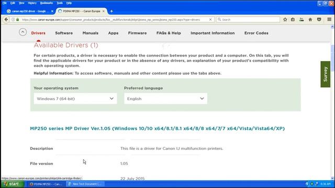Click circular collapse arrow beside Drivers
The width and height of the screenshot is (335, 188).
point(23,32)
